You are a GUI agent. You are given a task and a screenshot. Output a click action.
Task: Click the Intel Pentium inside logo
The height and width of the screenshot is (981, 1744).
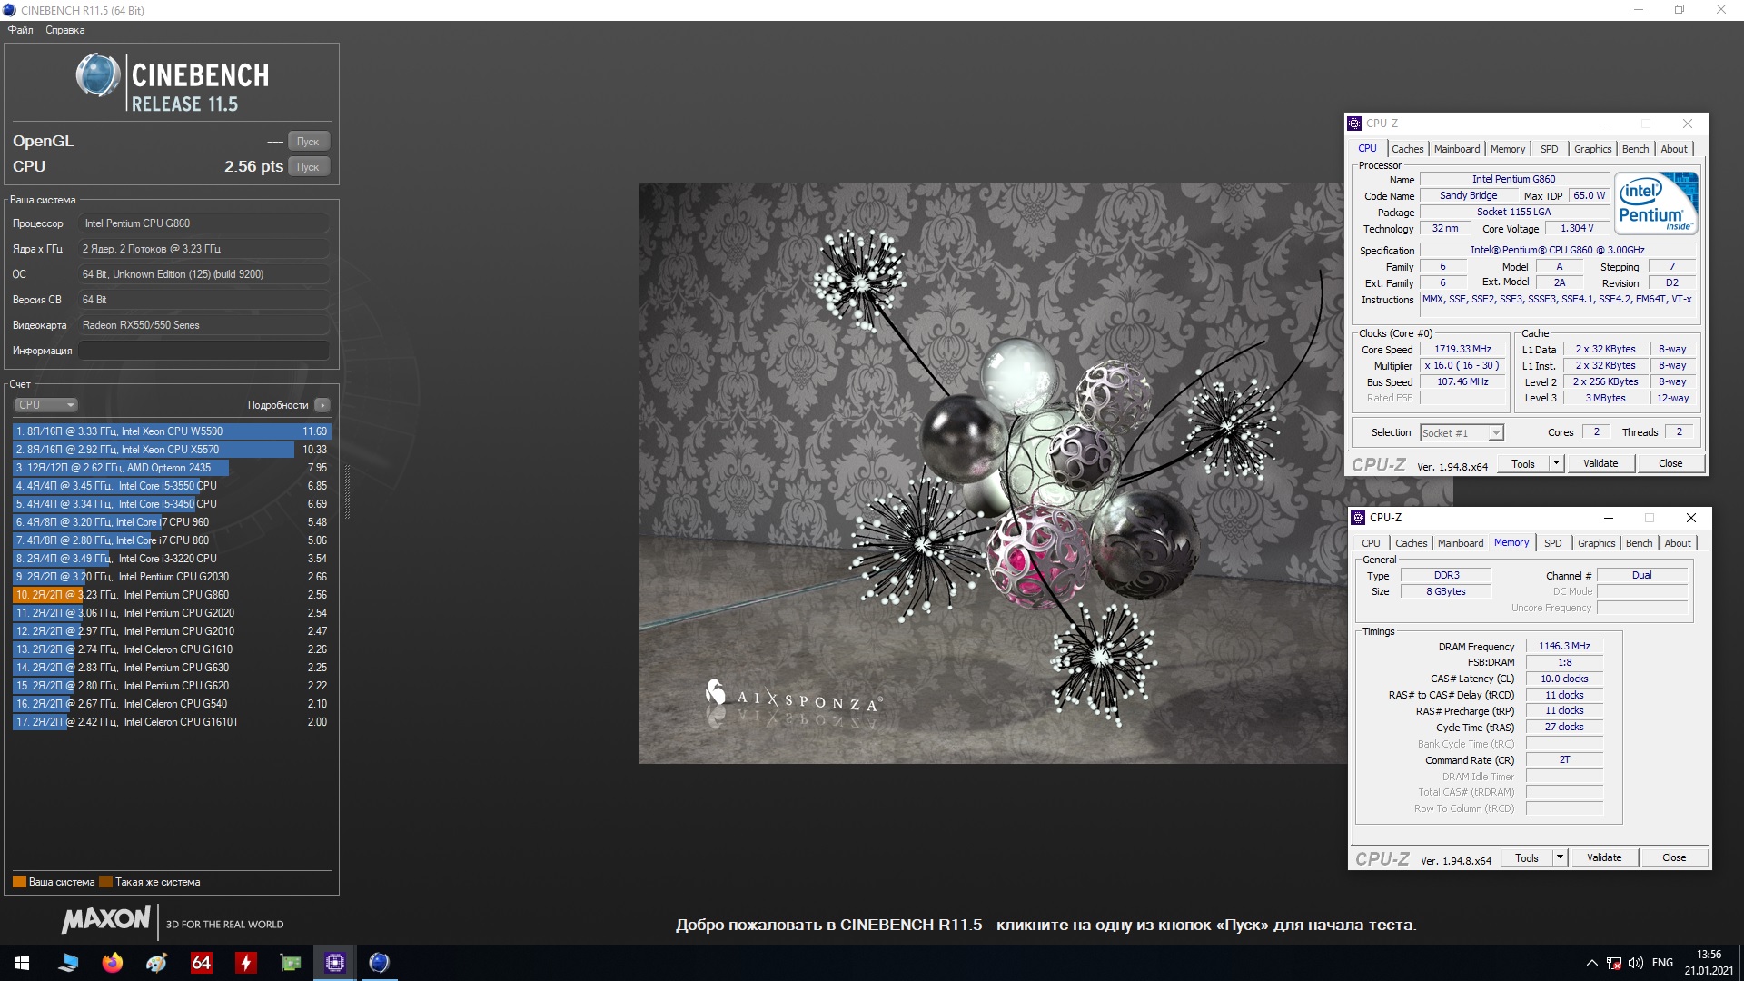pyautogui.click(x=1658, y=204)
